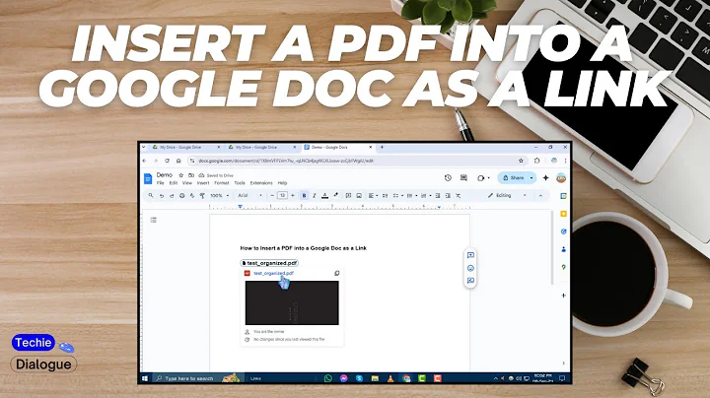Clear formatting from the selection
The image size is (710, 398).
(x=459, y=195)
